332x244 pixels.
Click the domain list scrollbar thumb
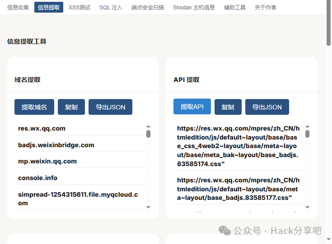[149, 134]
